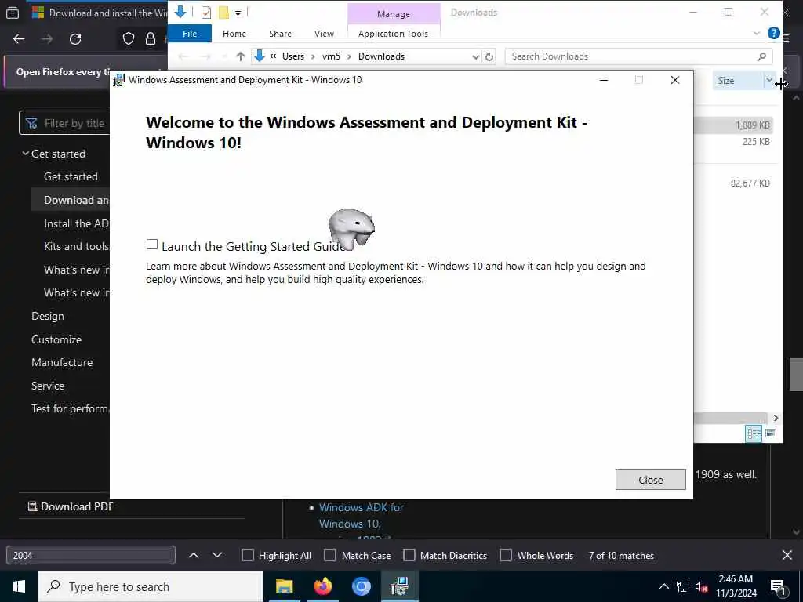803x602 pixels.
Task: Click the Filter by title field
Action: pyautogui.click(x=65, y=123)
